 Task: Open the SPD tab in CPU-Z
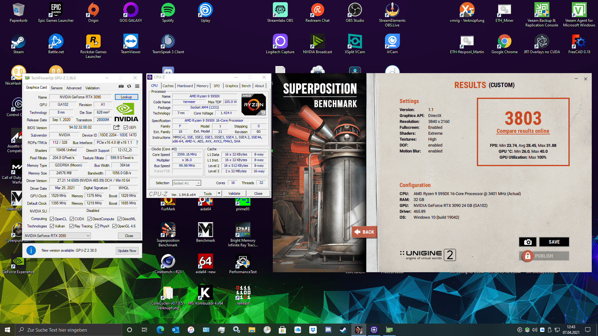tap(217, 86)
